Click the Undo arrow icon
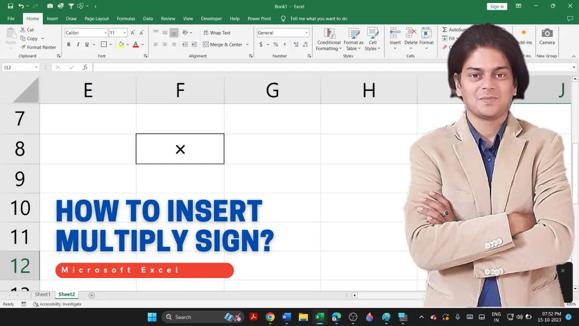The height and width of the screenshot is (326, 579). 21,6
